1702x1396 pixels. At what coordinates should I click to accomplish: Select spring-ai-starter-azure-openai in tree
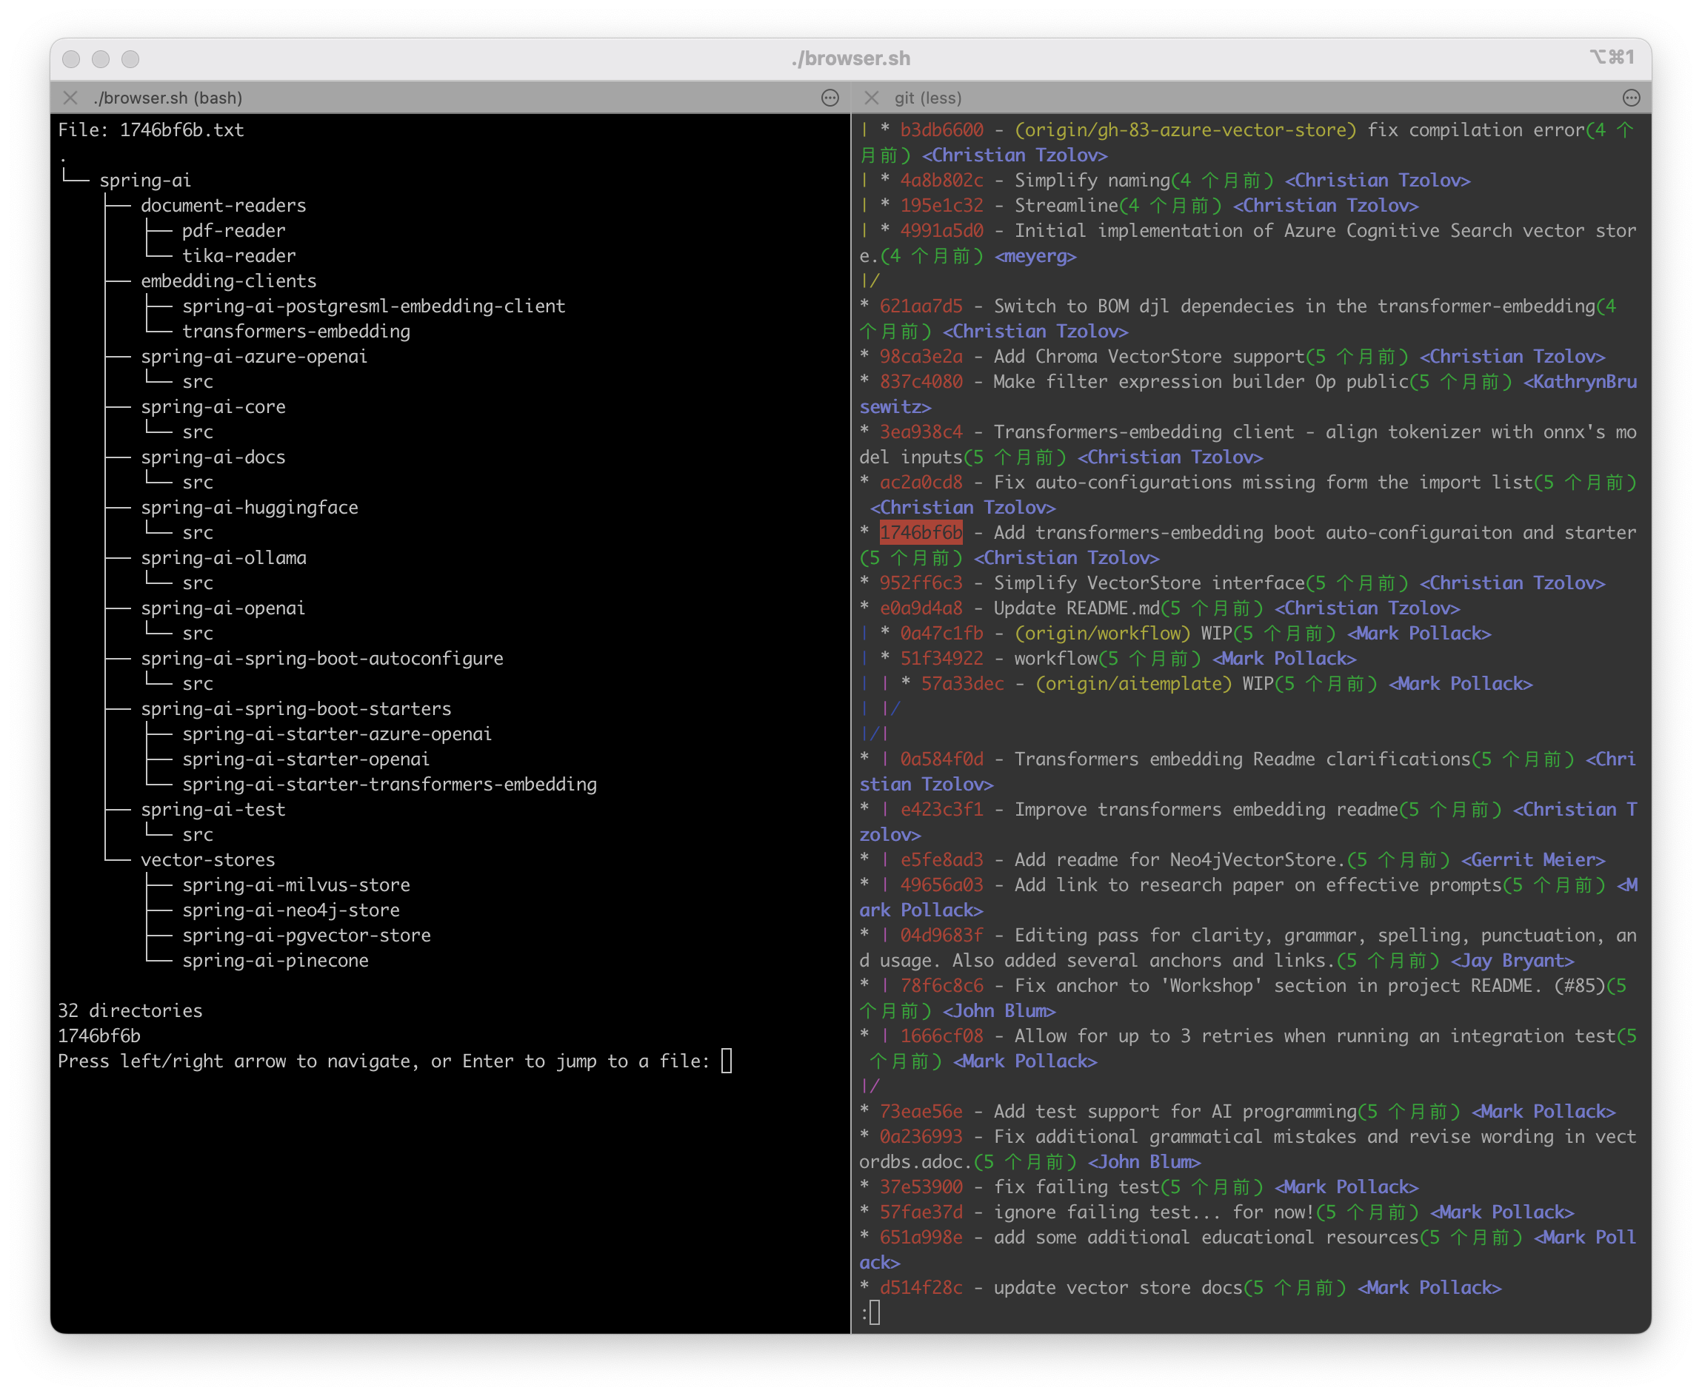click(336, 734)
